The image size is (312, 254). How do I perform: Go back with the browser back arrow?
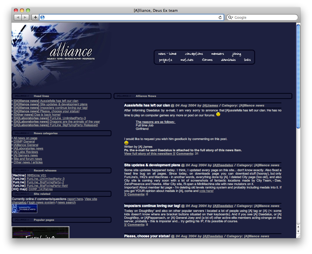point(18,17)
